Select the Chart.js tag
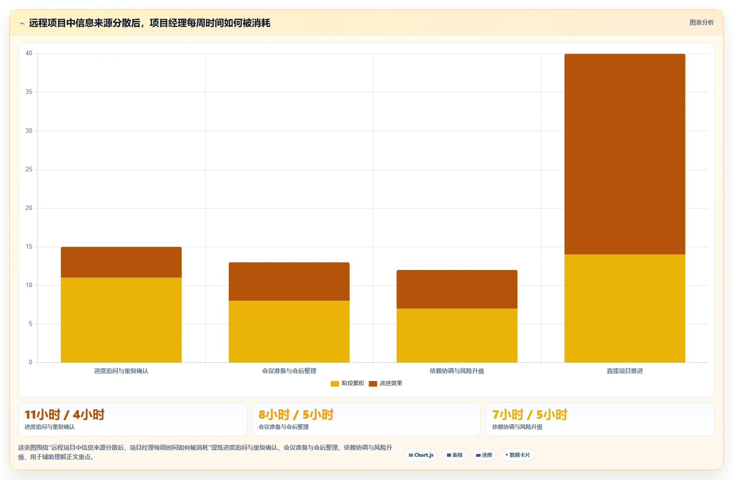The image size is (733, 480). click(421, 455)
